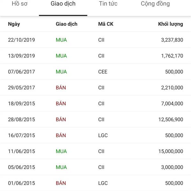The height and width of the screenshot is (191, 191).
Task: Tap LGC code in the 01/06/2015 row
Action: coord(103,183)
